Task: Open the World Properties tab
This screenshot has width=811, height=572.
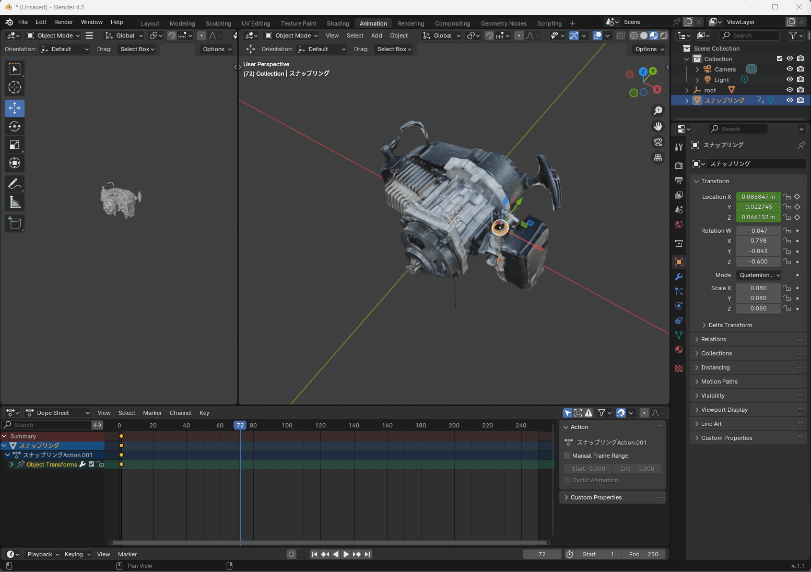Action: tap(678, 224)
